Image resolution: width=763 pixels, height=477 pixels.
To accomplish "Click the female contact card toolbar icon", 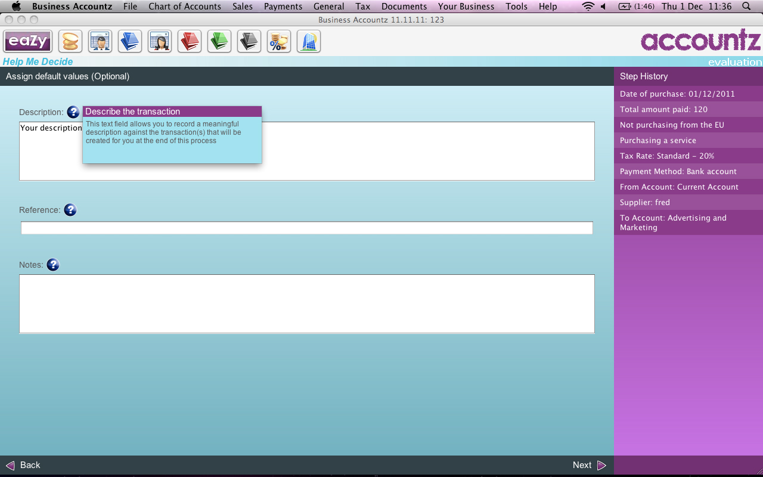I will tap(160, 42).
